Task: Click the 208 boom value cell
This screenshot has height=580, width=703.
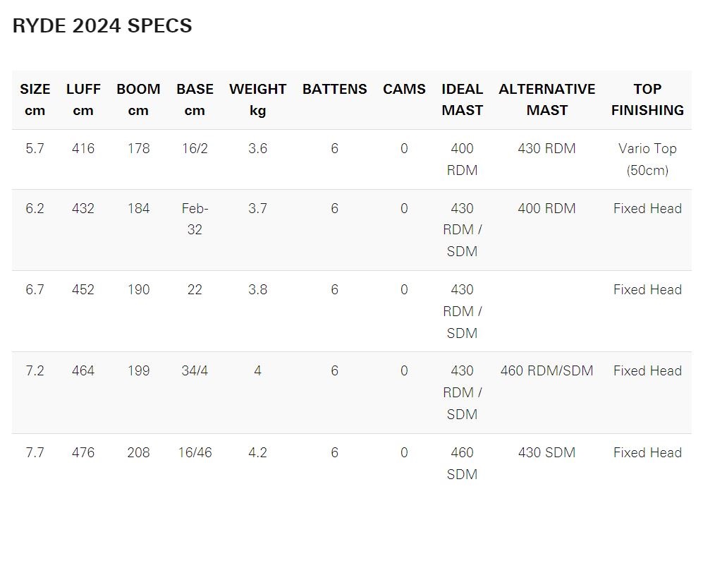Action: click(138, 452)
